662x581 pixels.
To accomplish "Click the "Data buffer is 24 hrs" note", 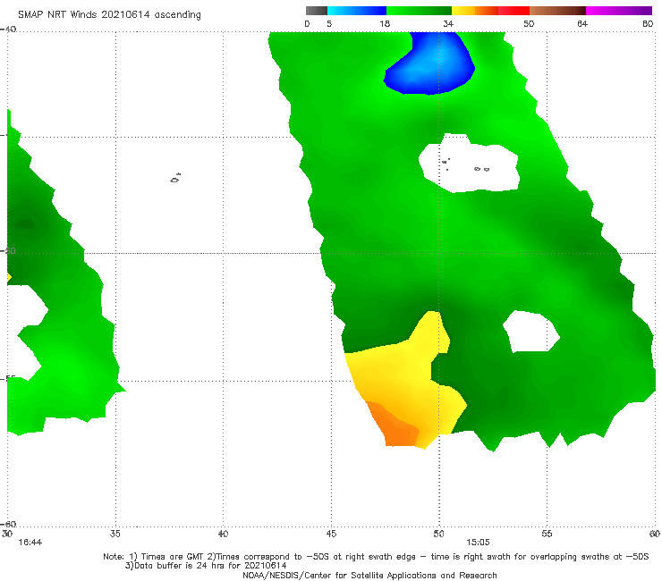I will tap(206, 566).
